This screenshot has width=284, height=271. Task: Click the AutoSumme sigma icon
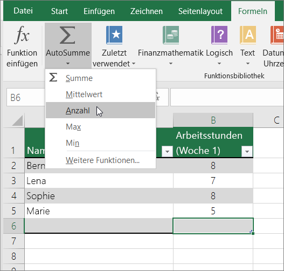[x=67, y=35]
